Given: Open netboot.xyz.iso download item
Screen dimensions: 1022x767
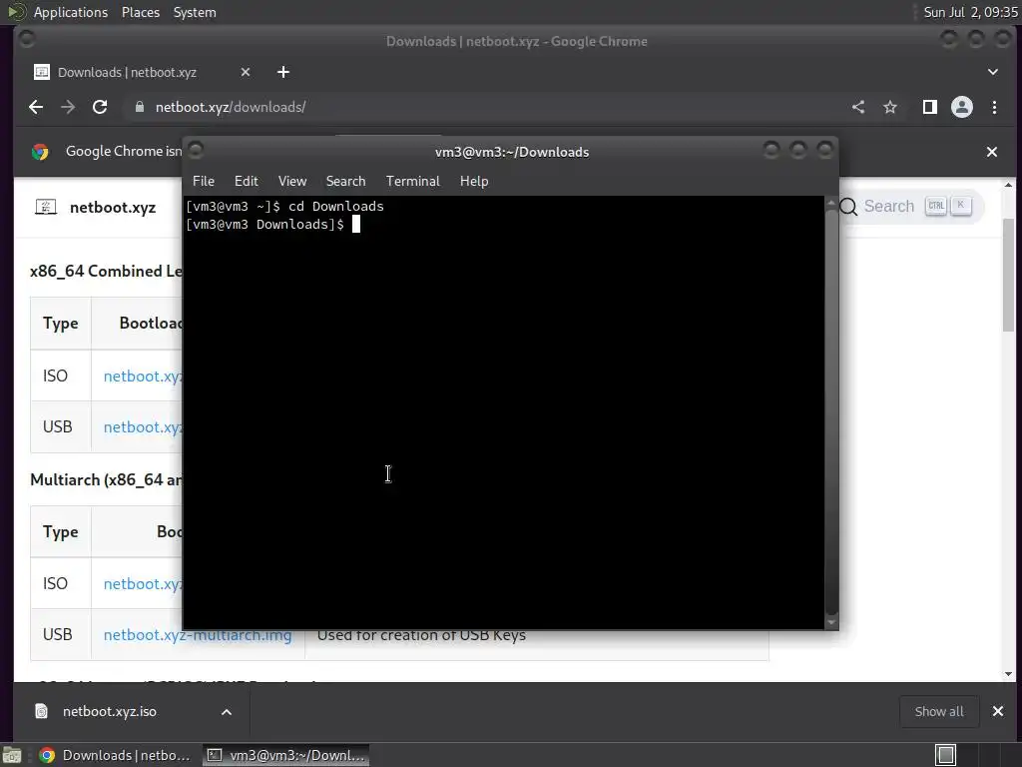Looking at the screenshot, I should point(110,711).
